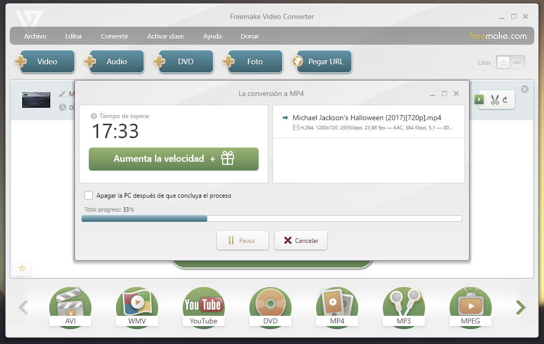Click the 17:33 remaining time value
The width and height of the screenshot is (544, 344).
[115, 131]
